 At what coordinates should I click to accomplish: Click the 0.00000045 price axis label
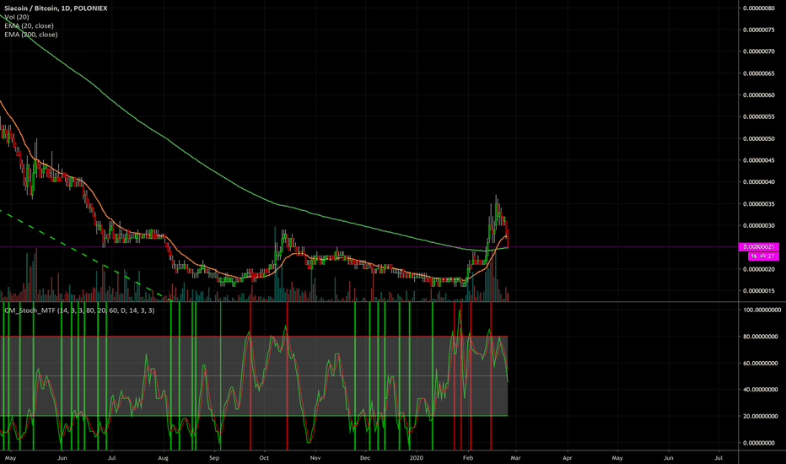[758, 160]
